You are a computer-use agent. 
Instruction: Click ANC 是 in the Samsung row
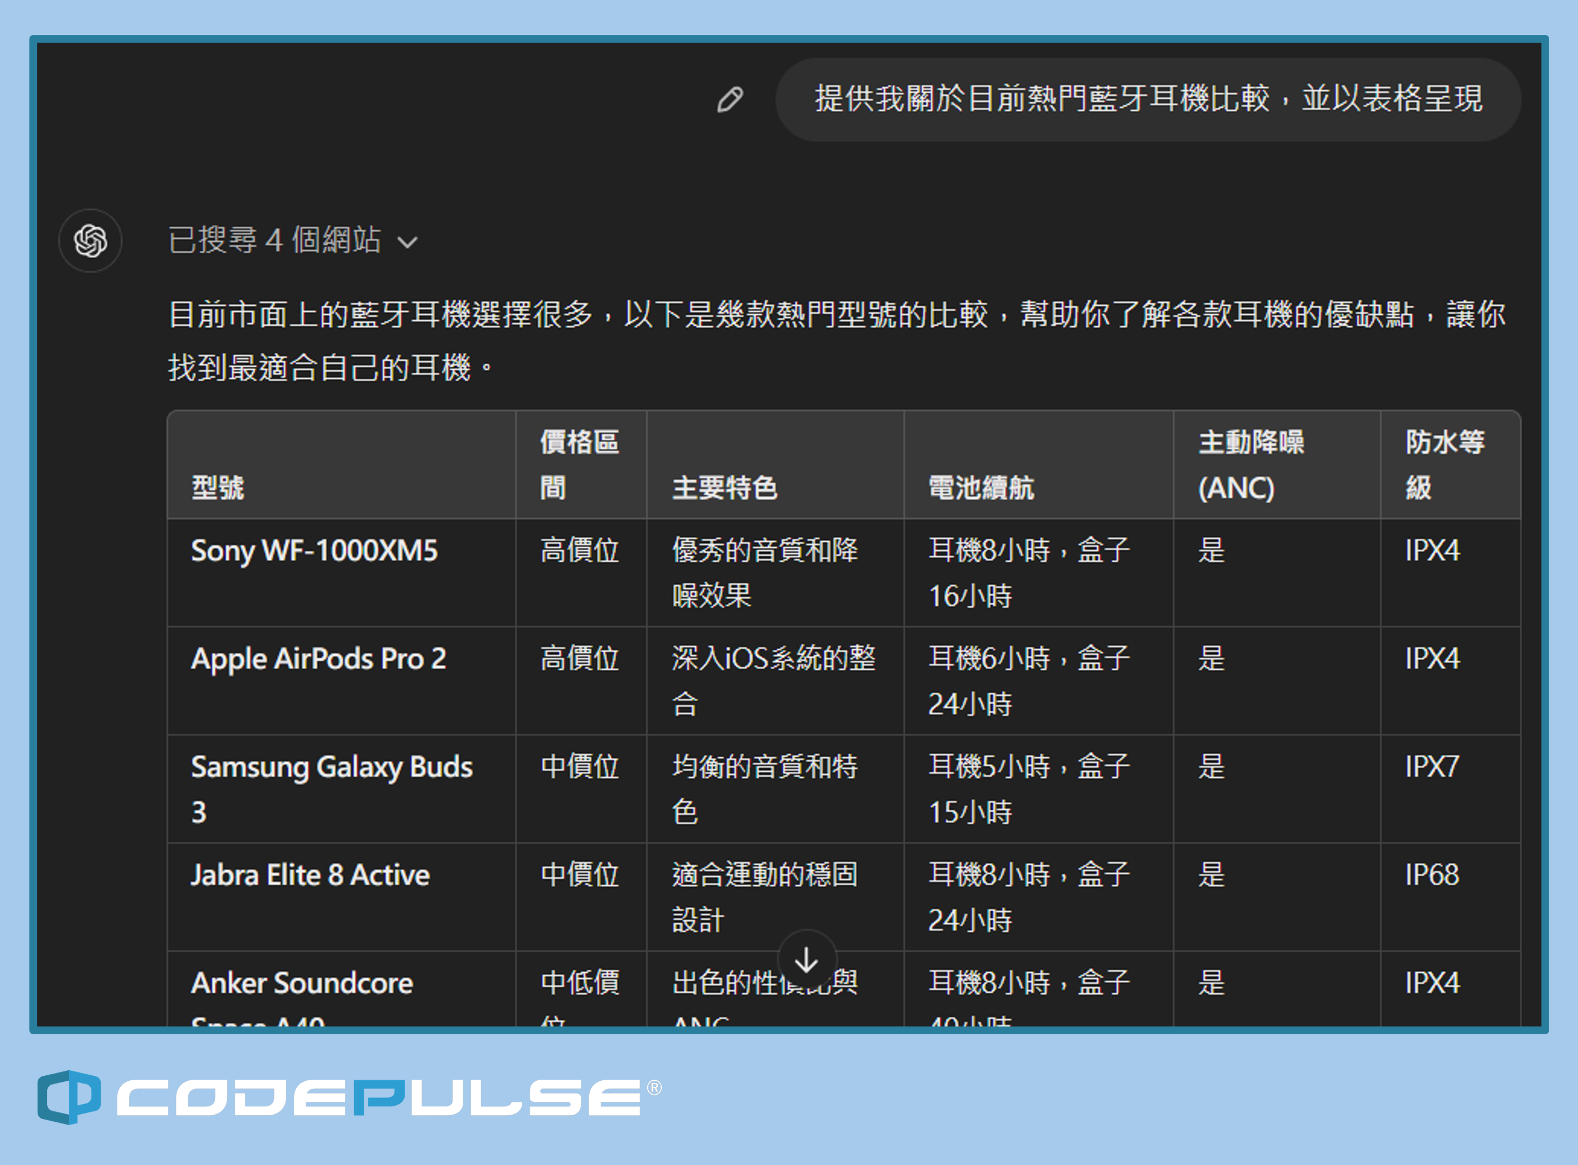[1211, 767]
